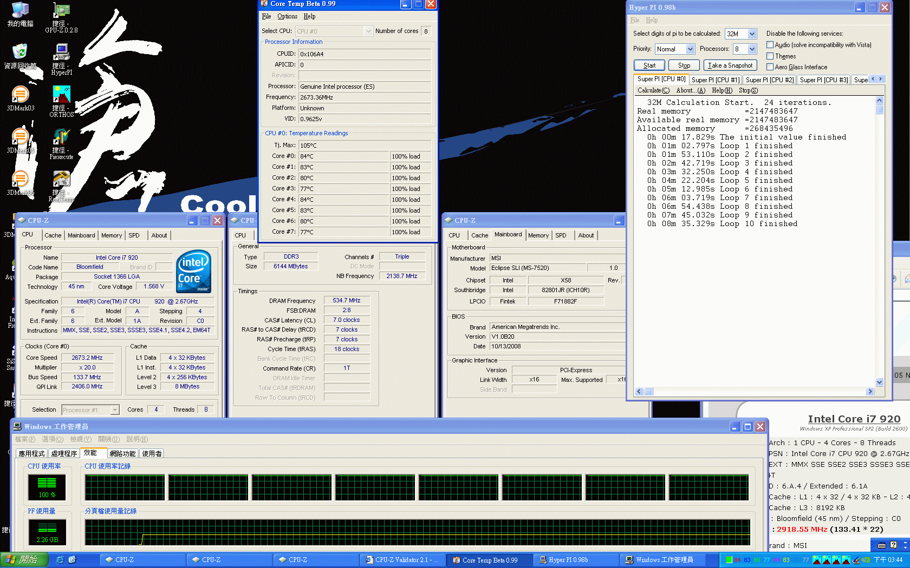
Task: Click the Intel Core i7 logo in CPU-Z
Action: [193, 271]
